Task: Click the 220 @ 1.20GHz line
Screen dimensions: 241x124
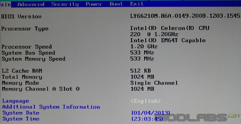Action: click(x=154, y=34)
